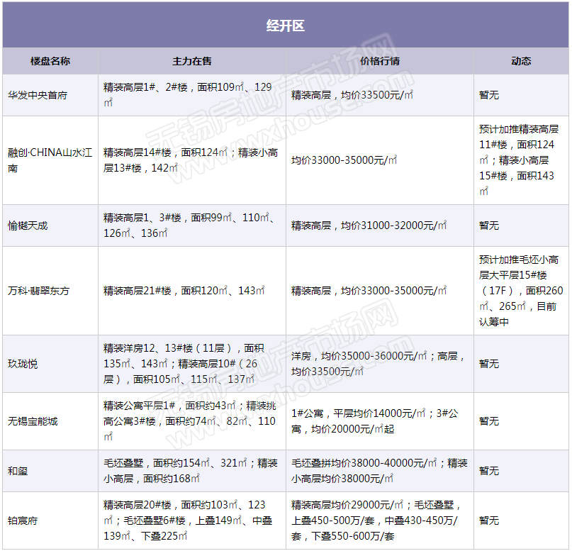The height and width of the screenshot is (551, 572).
Task: Click 愉樾天成 price cell 均价31000-32000元/㎡
Action: (x=369, y=226)
